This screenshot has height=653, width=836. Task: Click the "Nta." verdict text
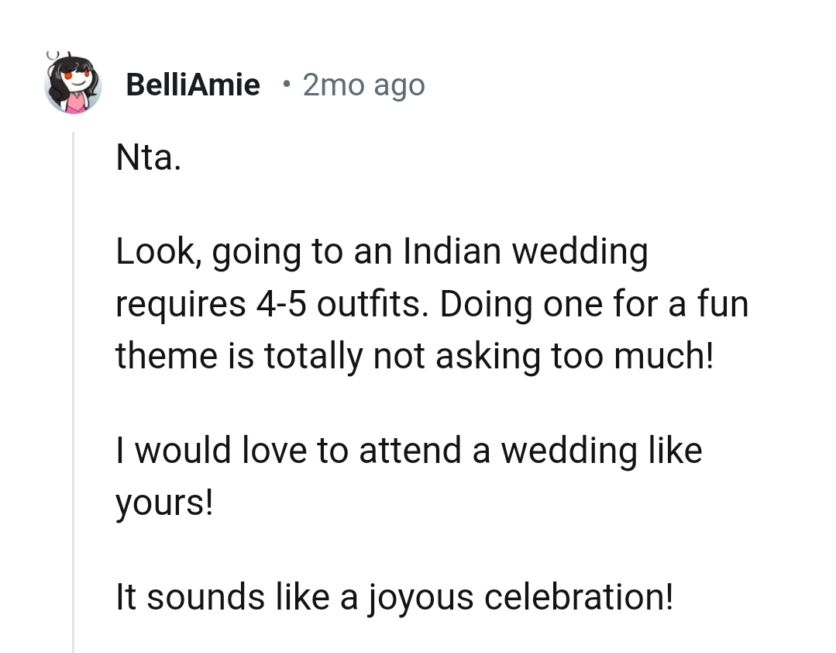pyautogui.click(x=149, y=159)
